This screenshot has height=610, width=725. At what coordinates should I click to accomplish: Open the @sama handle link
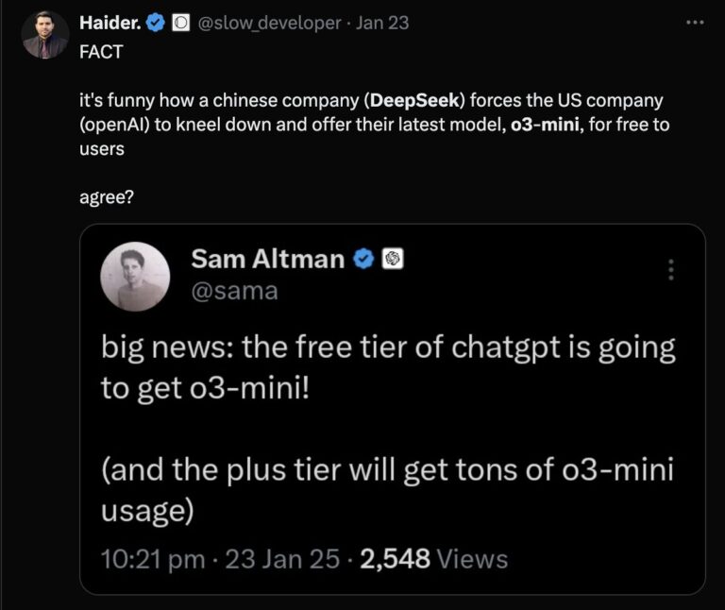coord(234,290)
